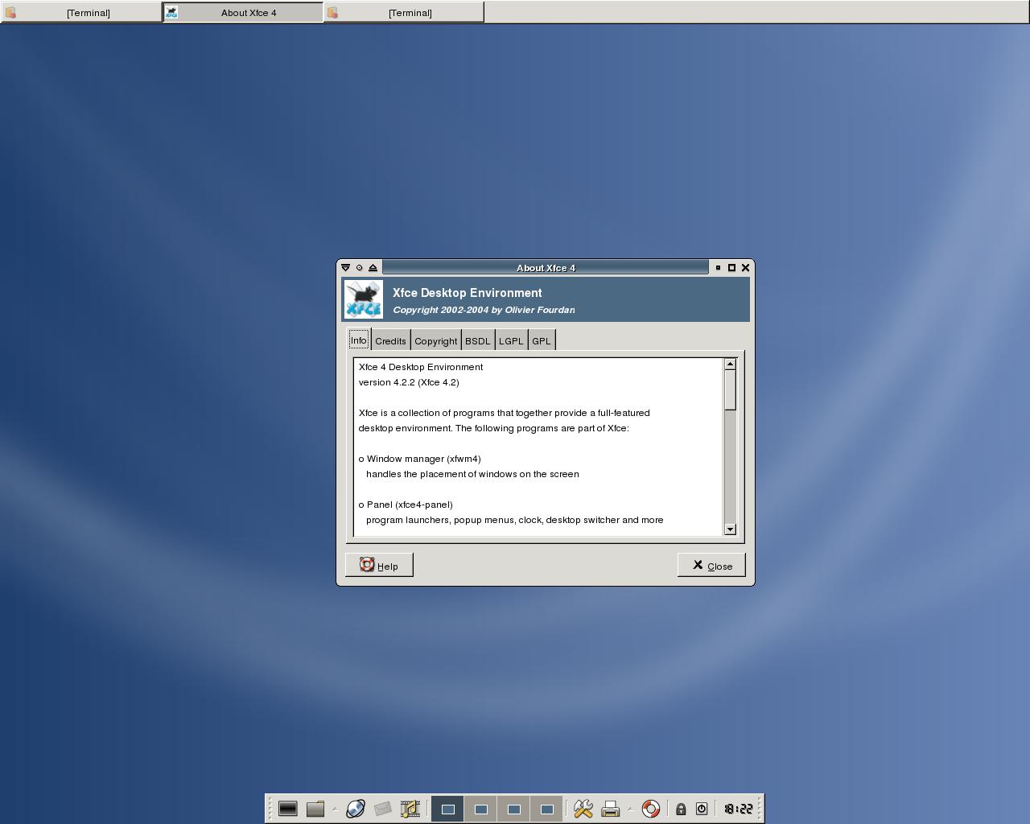Viewport: 1030px width, 824px height.
Task: Switch to the first Terminal taskbar item
Action: (81, 12)
